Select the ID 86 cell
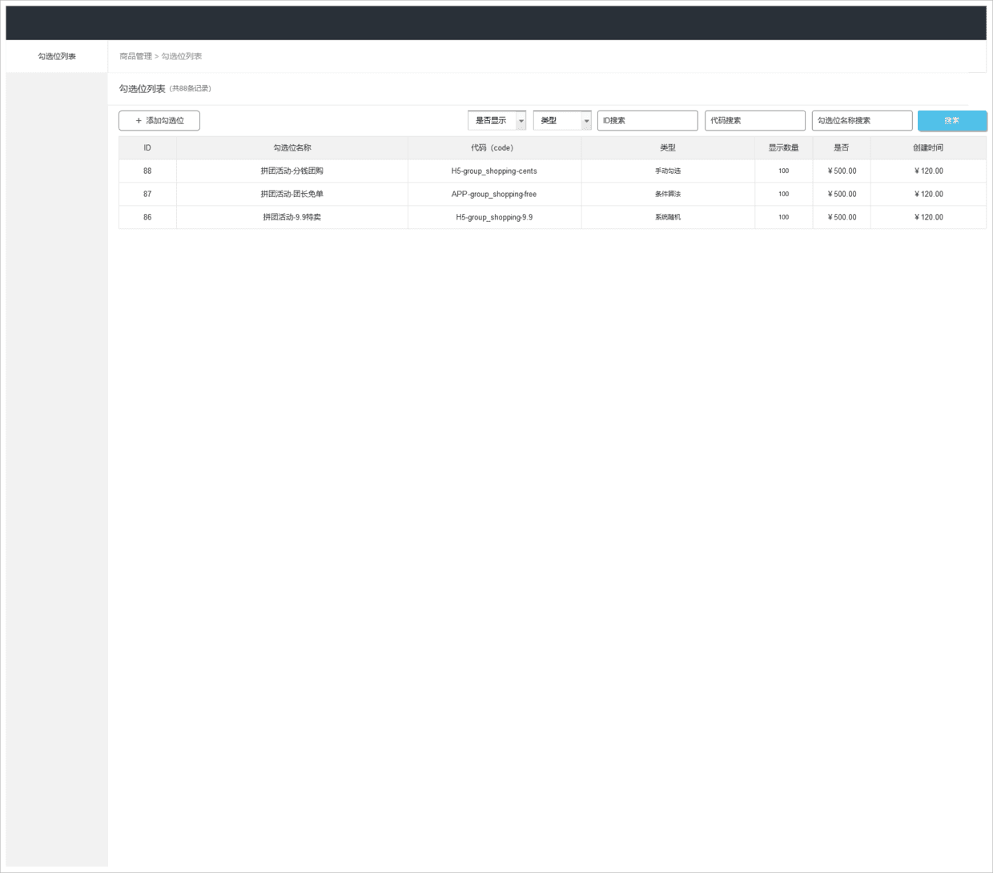 147,217
